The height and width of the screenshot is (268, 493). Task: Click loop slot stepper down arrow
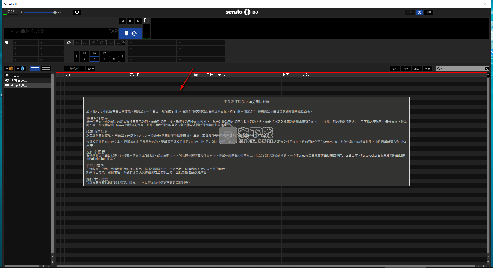pos(124,44)
